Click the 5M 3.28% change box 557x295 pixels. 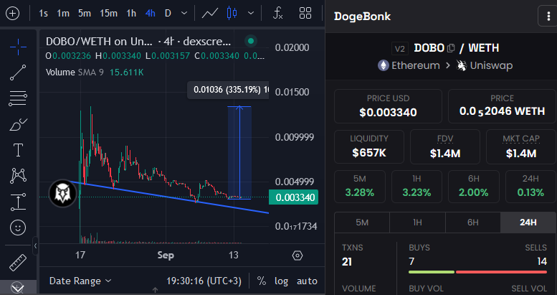pos(359,187)
